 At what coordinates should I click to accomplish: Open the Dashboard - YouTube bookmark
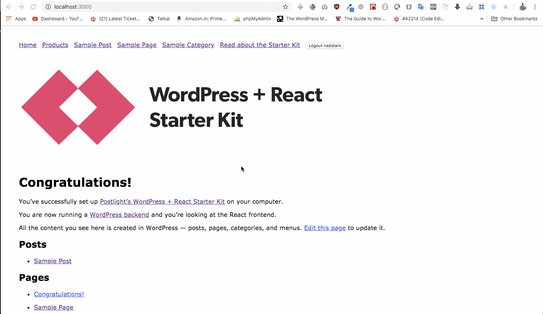[58, 18]
